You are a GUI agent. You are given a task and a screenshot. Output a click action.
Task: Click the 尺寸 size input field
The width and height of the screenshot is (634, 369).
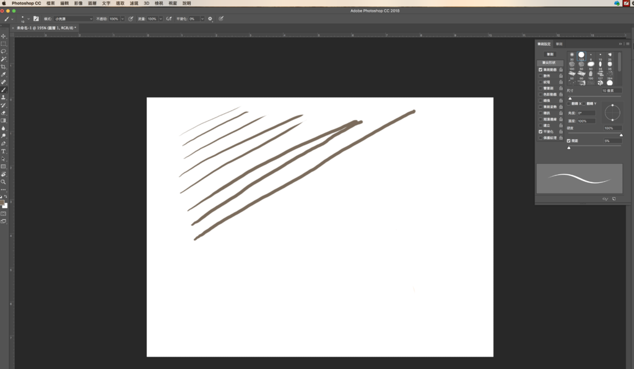coord(612,91)
